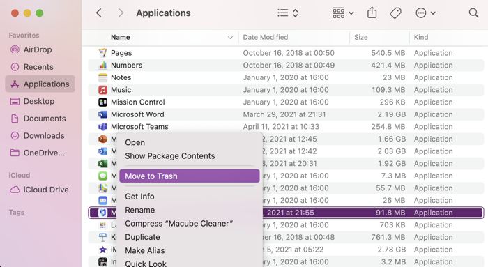488x267 pixels.
Task: Click the 540.5 MB size cell
Action: coord(388,53)
